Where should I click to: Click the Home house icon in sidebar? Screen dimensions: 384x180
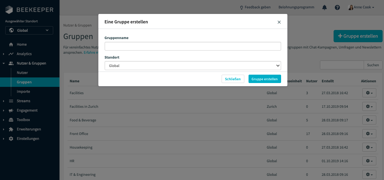[x=11, y=45]
